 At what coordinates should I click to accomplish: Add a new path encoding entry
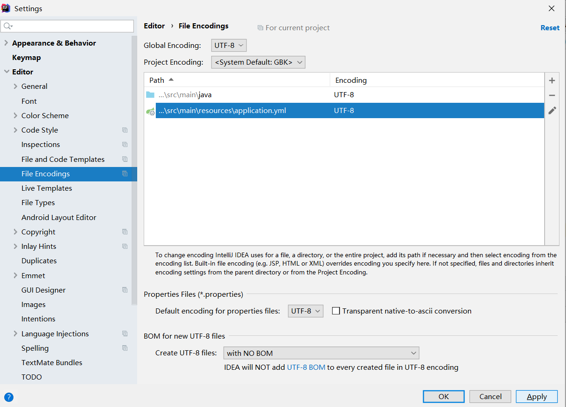pyautogui.click(x=552, y=80)
